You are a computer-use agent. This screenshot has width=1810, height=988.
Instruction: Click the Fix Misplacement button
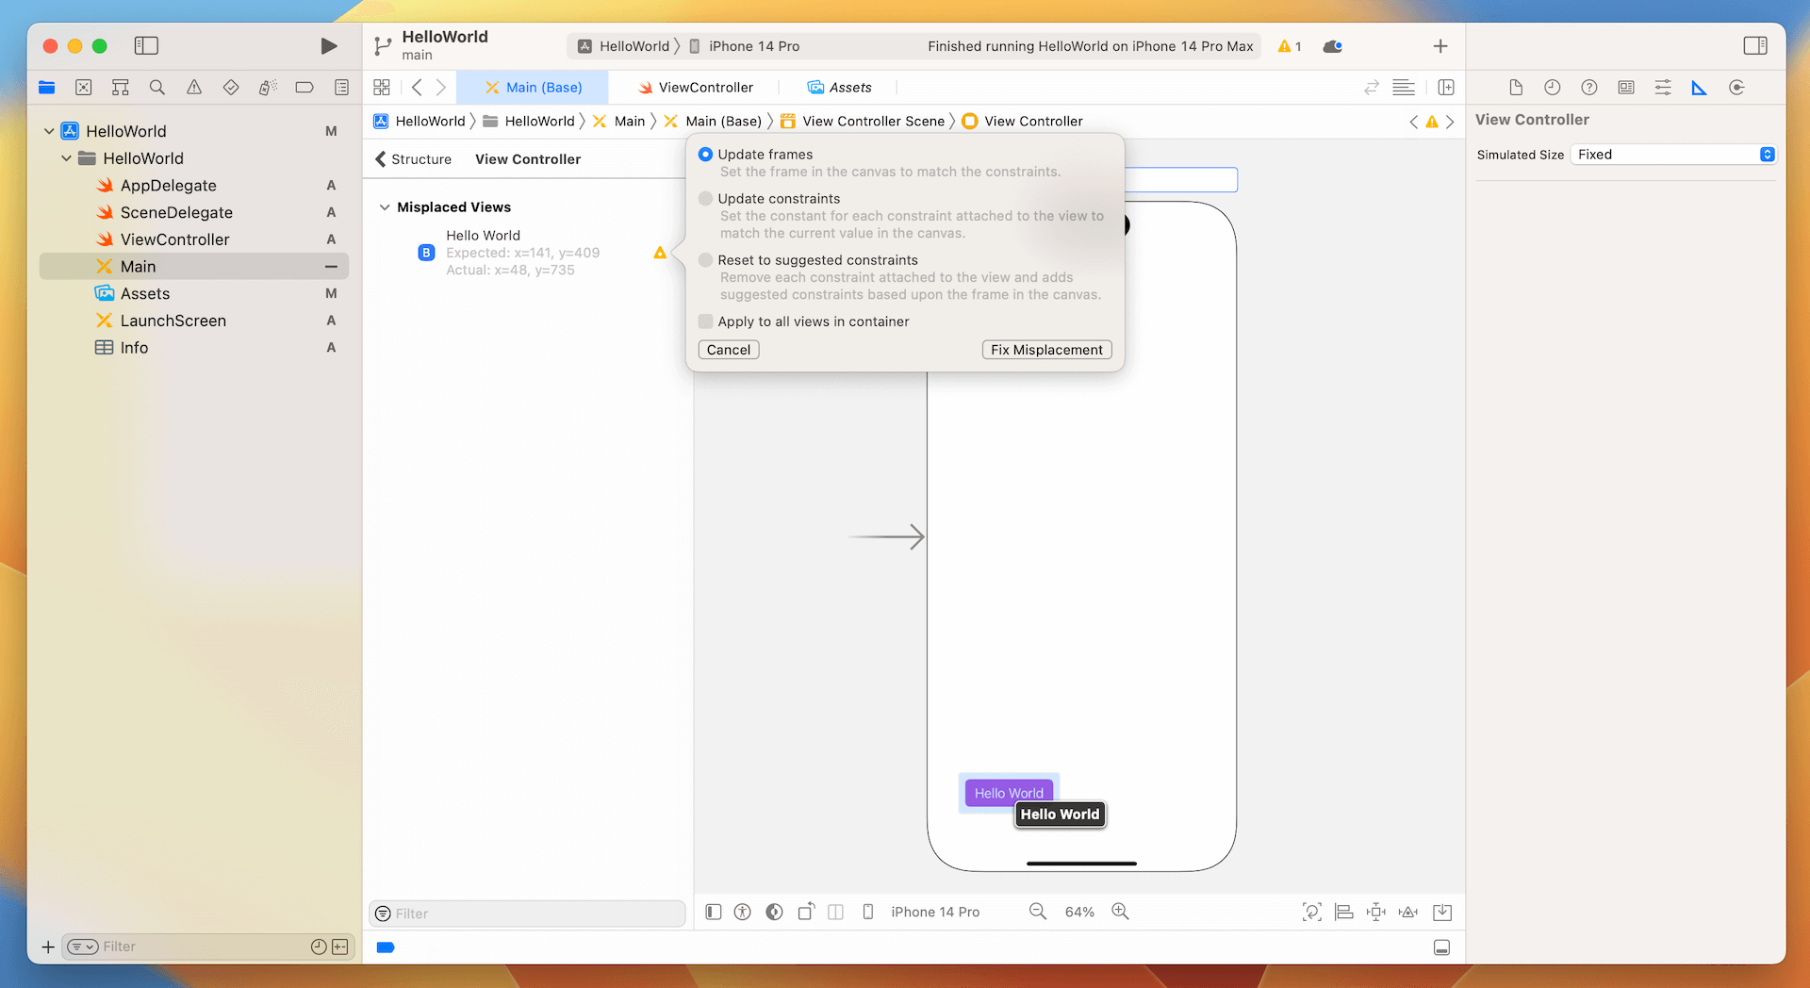[1046, 350]
